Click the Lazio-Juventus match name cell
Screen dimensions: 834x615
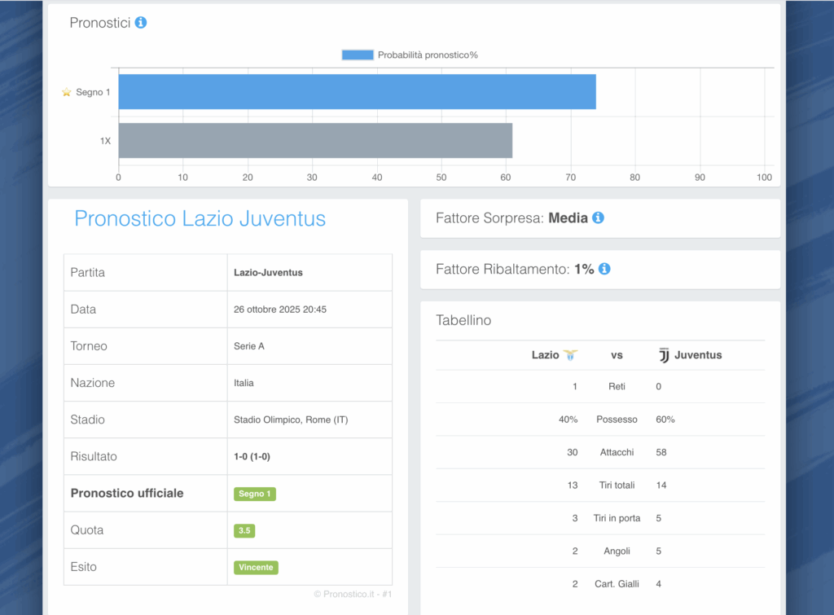coord(268,273)
